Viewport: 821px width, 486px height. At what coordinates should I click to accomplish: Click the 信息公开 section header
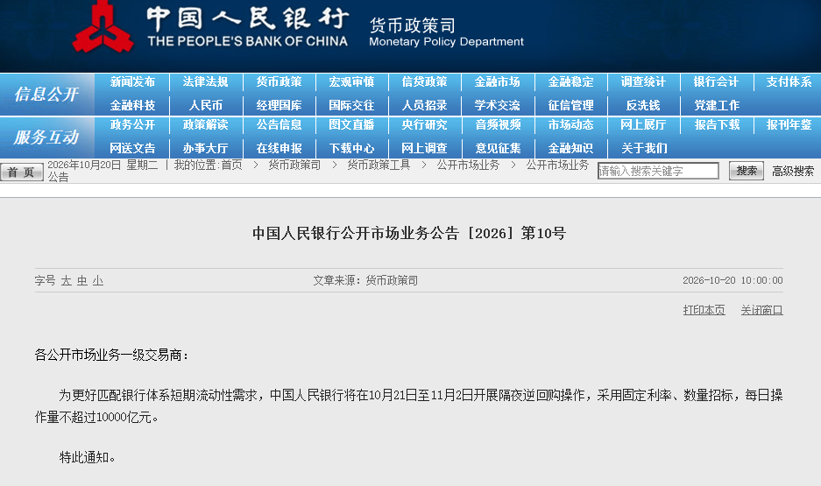pos(46,95)
